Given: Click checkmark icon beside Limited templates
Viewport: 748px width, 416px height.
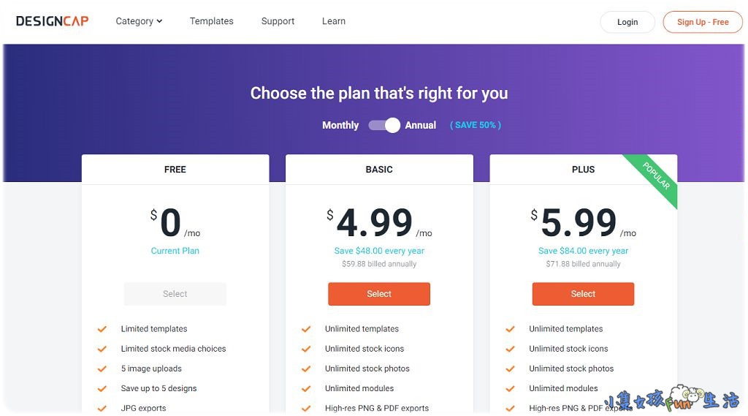Looking at the screenshot, I should click(102, 329).
